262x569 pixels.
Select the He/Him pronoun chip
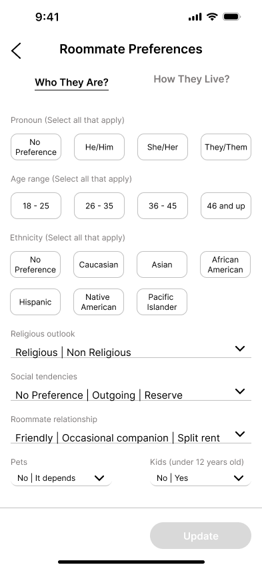[99, 147]
